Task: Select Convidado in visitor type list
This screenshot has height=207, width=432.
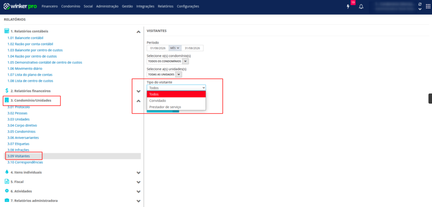Action: coord(176,101)
